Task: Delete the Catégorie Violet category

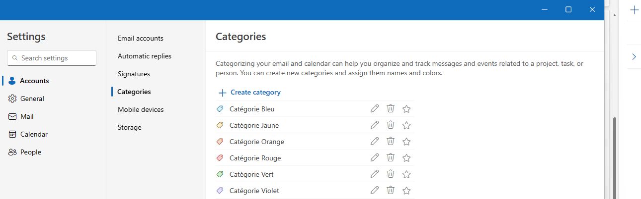Action: [391, 191]
